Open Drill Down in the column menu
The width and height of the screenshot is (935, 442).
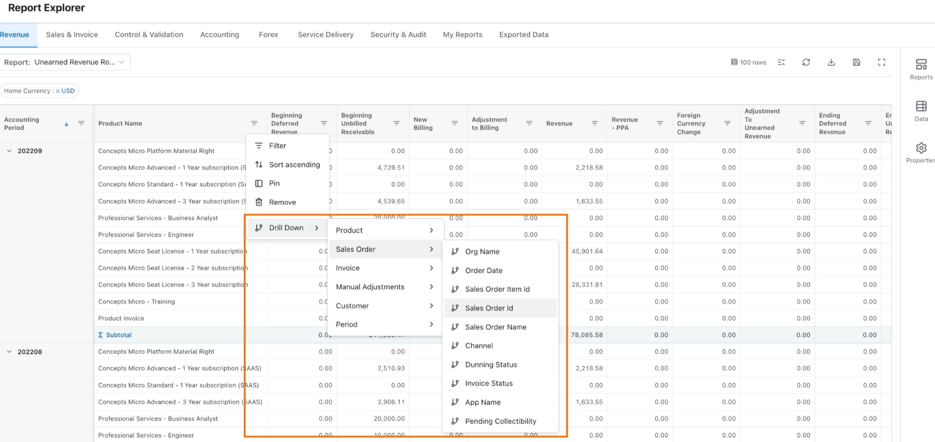(287, 228)
